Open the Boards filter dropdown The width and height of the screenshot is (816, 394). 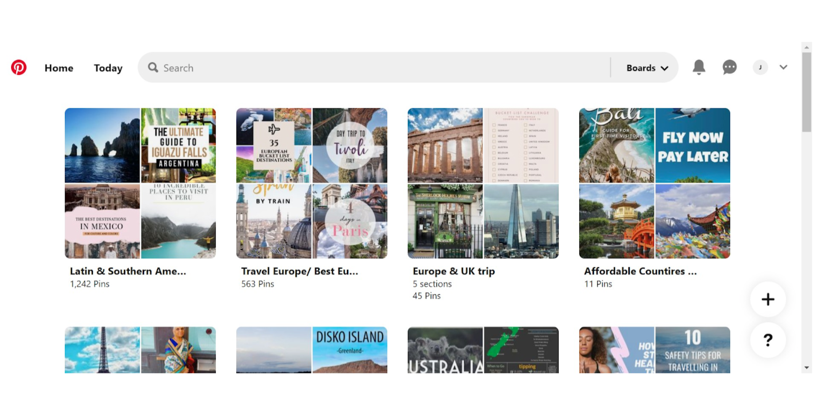coord(641,68)
